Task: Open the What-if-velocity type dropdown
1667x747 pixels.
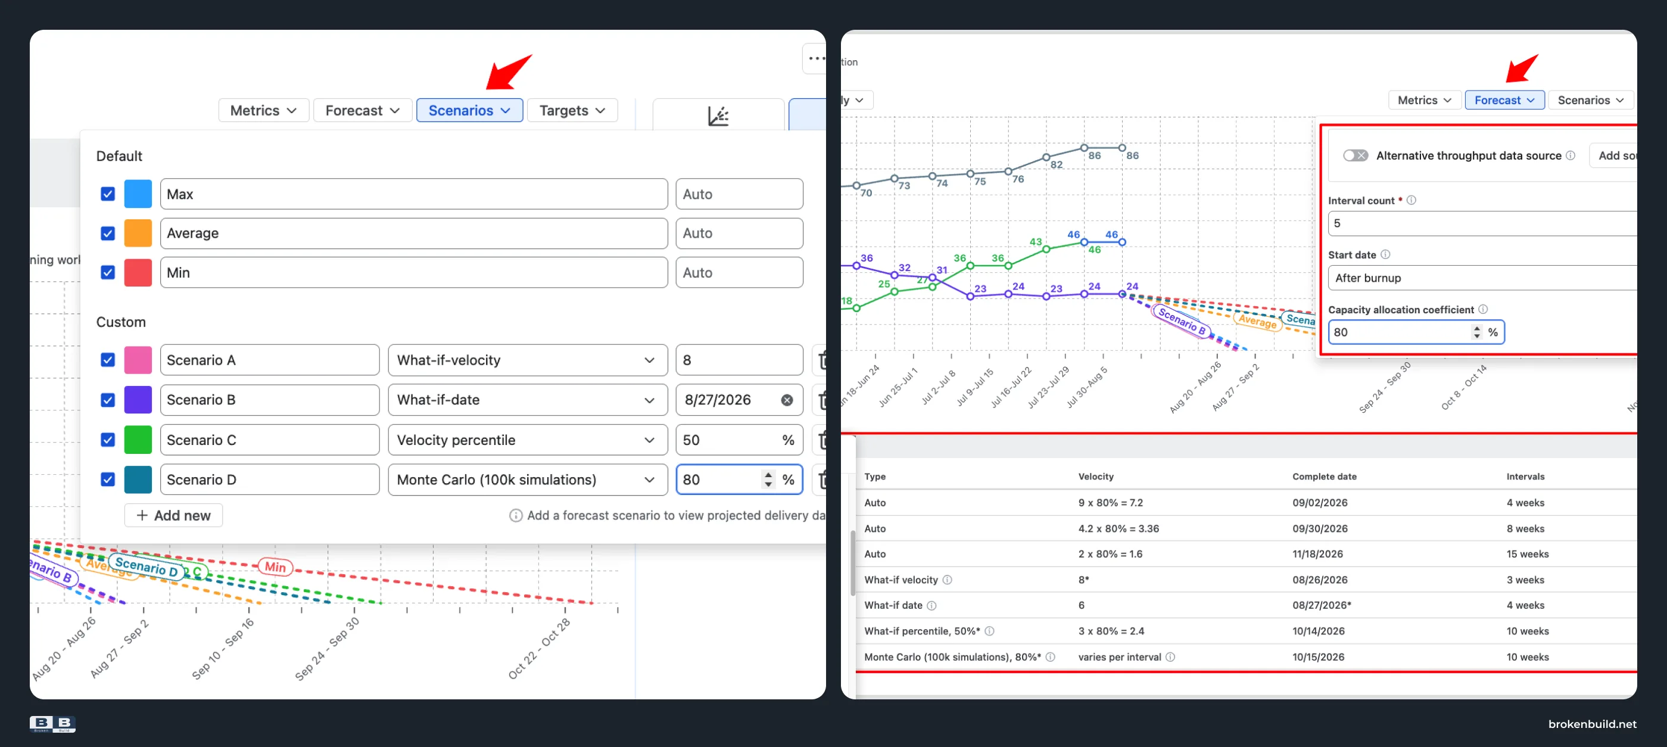Action: [x=528, y=360]
